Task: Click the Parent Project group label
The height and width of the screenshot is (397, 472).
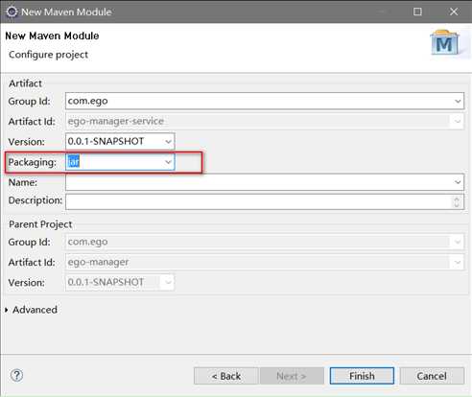Action: [40, 224]
